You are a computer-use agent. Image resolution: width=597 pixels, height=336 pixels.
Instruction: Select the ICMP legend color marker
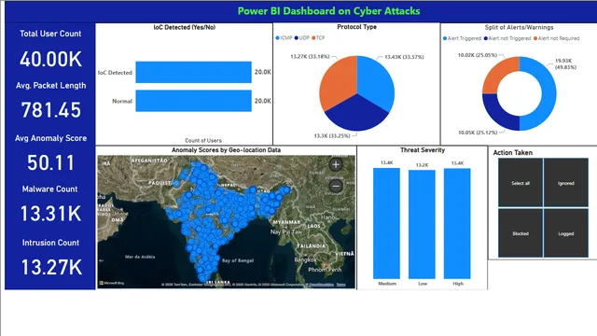pos(278,37)
